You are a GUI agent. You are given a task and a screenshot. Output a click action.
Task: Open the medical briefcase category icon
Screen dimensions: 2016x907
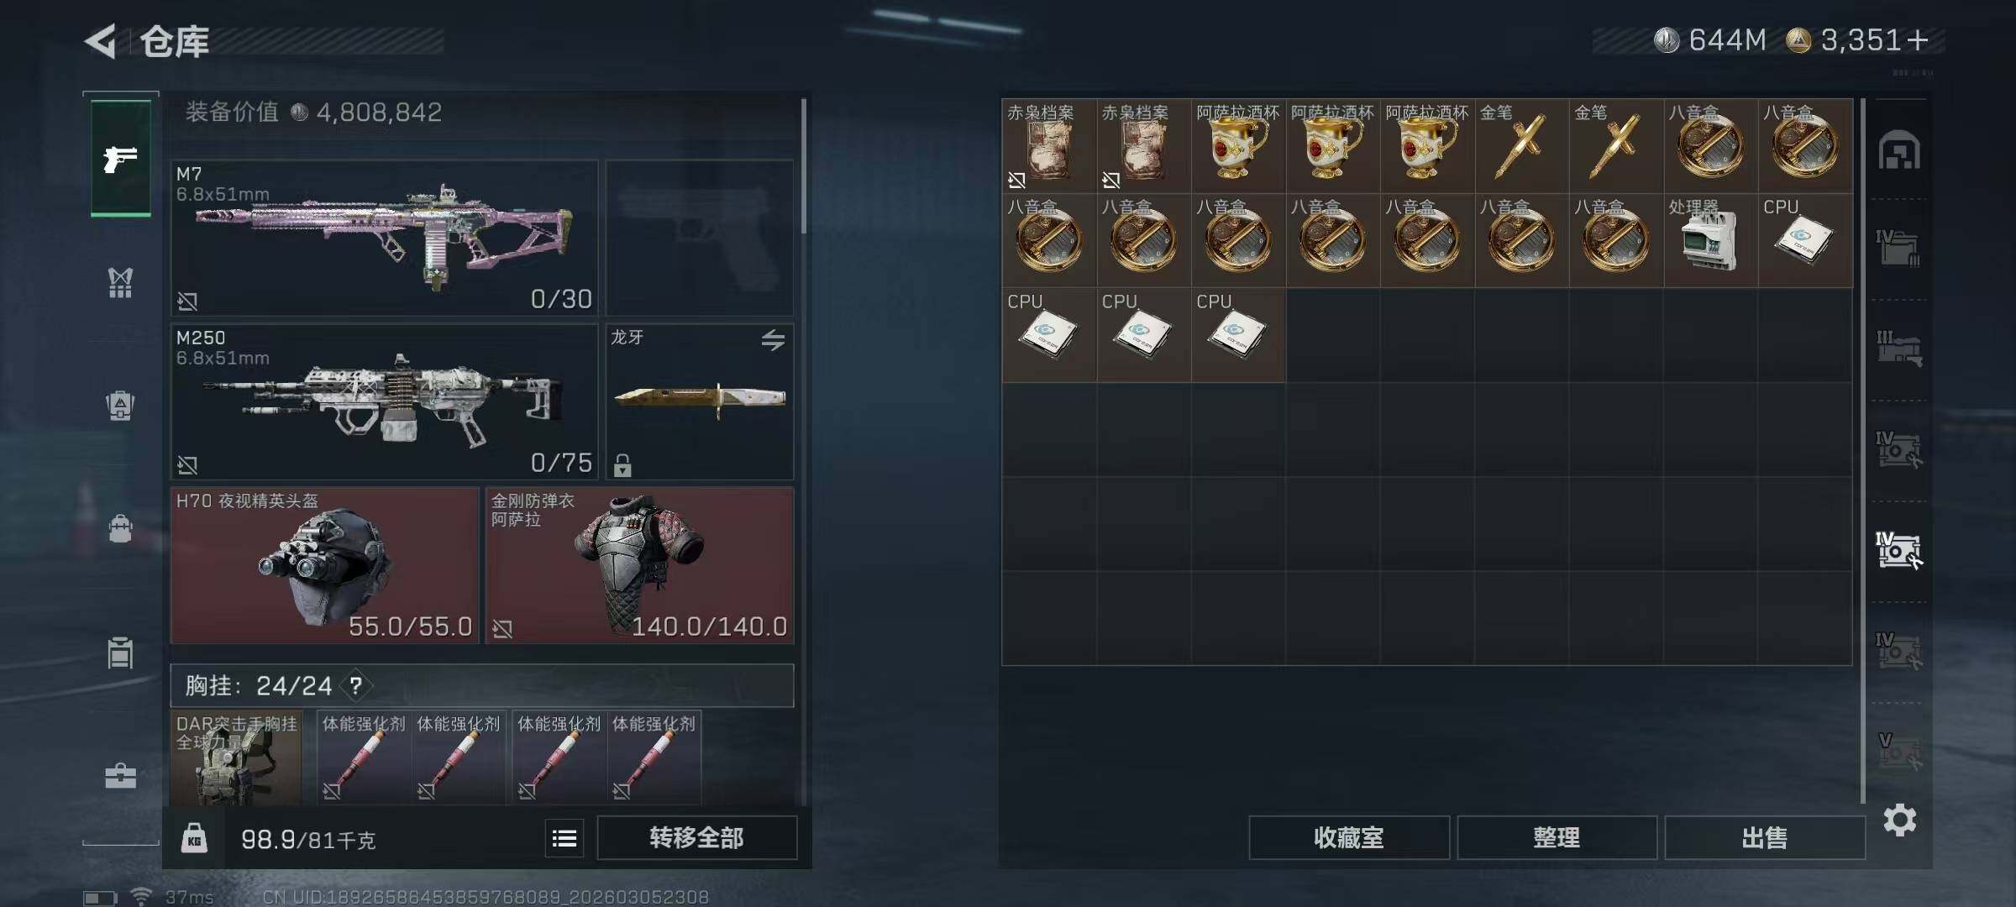(120, 776)
